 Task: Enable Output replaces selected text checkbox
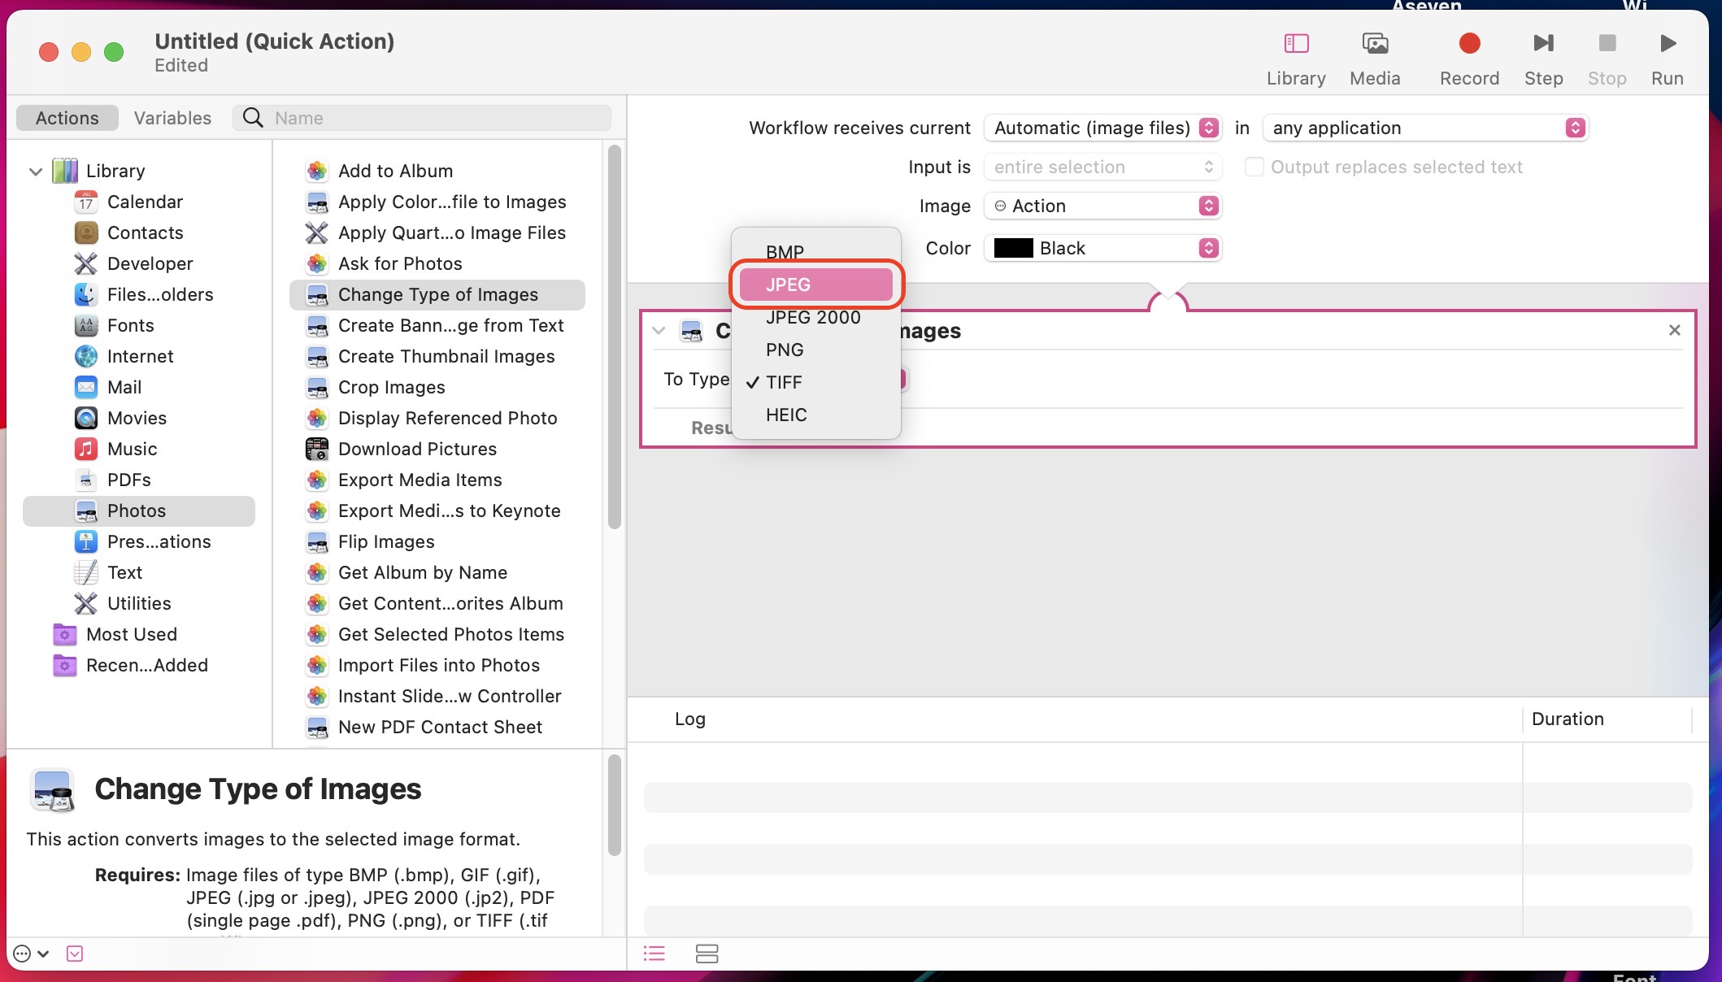(x=1255, y=167)
